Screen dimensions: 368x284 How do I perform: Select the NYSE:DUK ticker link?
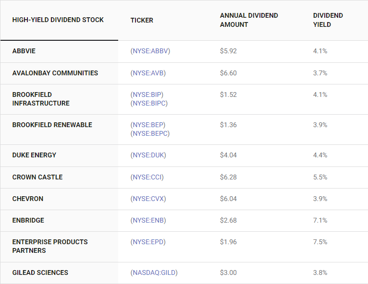tap(149, 155)
